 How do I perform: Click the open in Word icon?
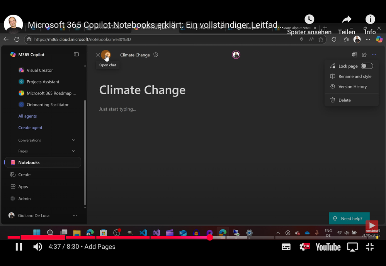pyautogui.click(x=354, y=54)
